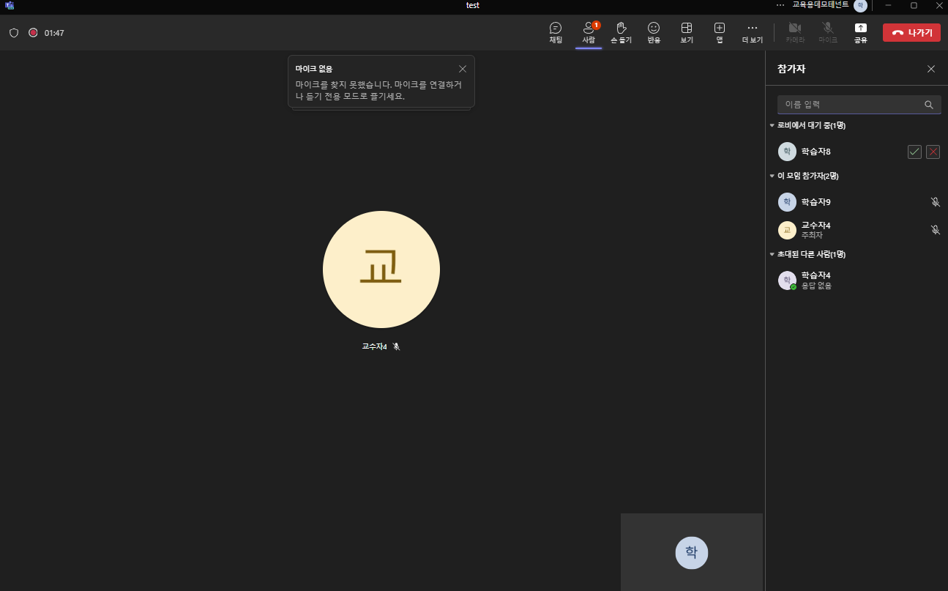948x591 pixels.
Task: Share screen with 공유 button
Action: [861, 32]
